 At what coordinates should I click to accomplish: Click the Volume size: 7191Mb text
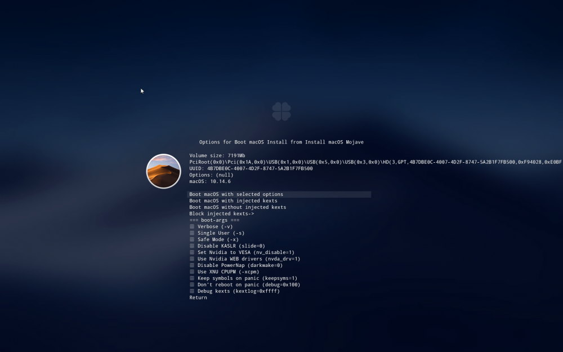[217, 155]
